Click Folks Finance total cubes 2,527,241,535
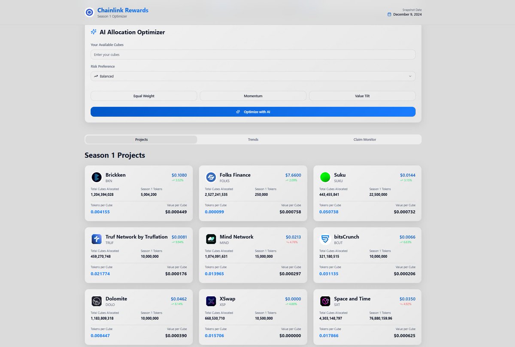This screenshot has width=515, height=347. (x=216, y=195)
